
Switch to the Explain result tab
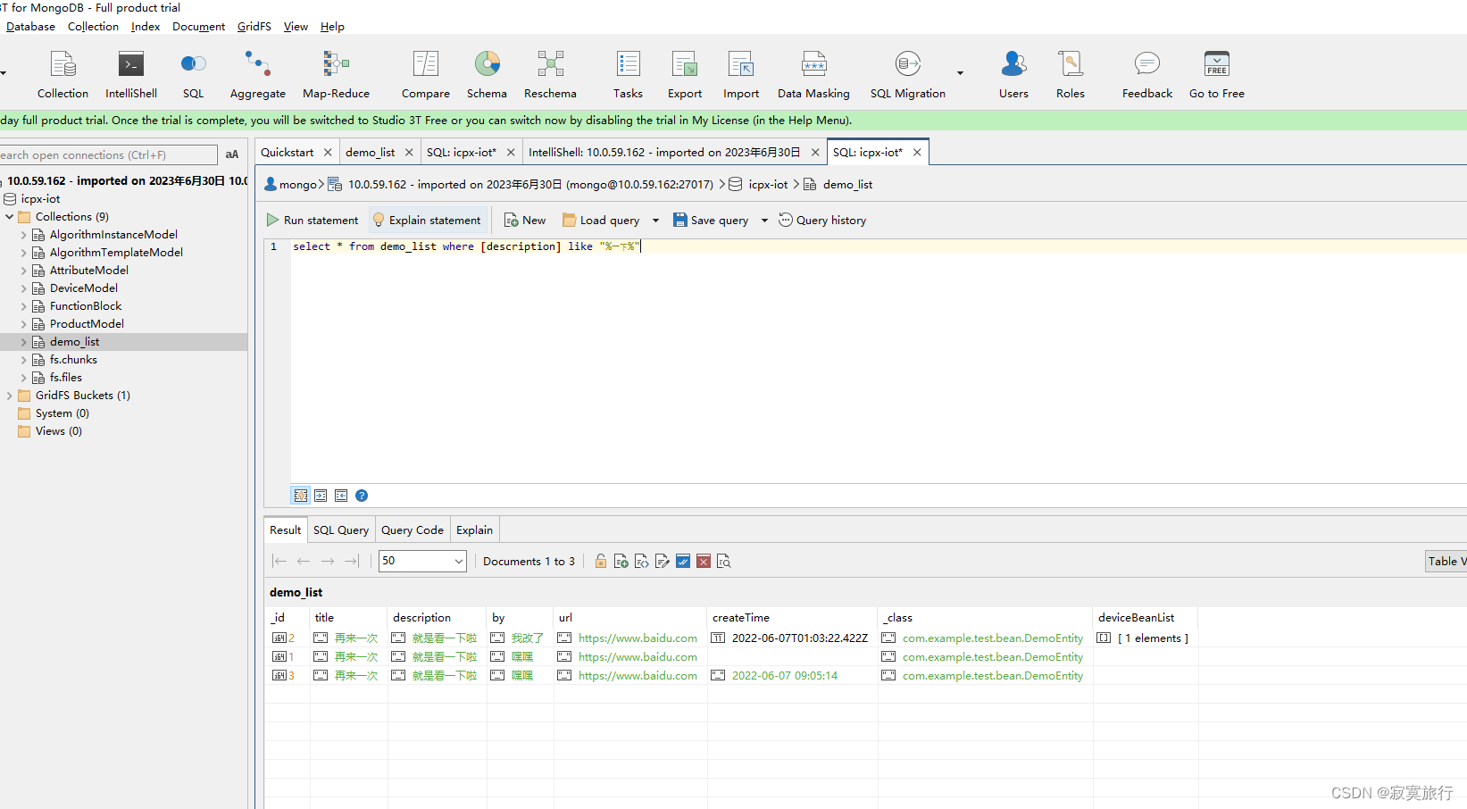pyautogui.click(x=474, y=530)
